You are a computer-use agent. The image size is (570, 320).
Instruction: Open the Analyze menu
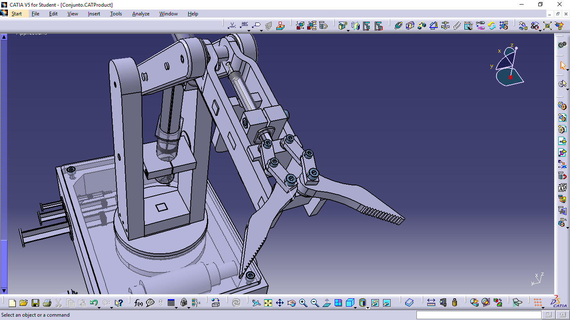coord(141,14)
